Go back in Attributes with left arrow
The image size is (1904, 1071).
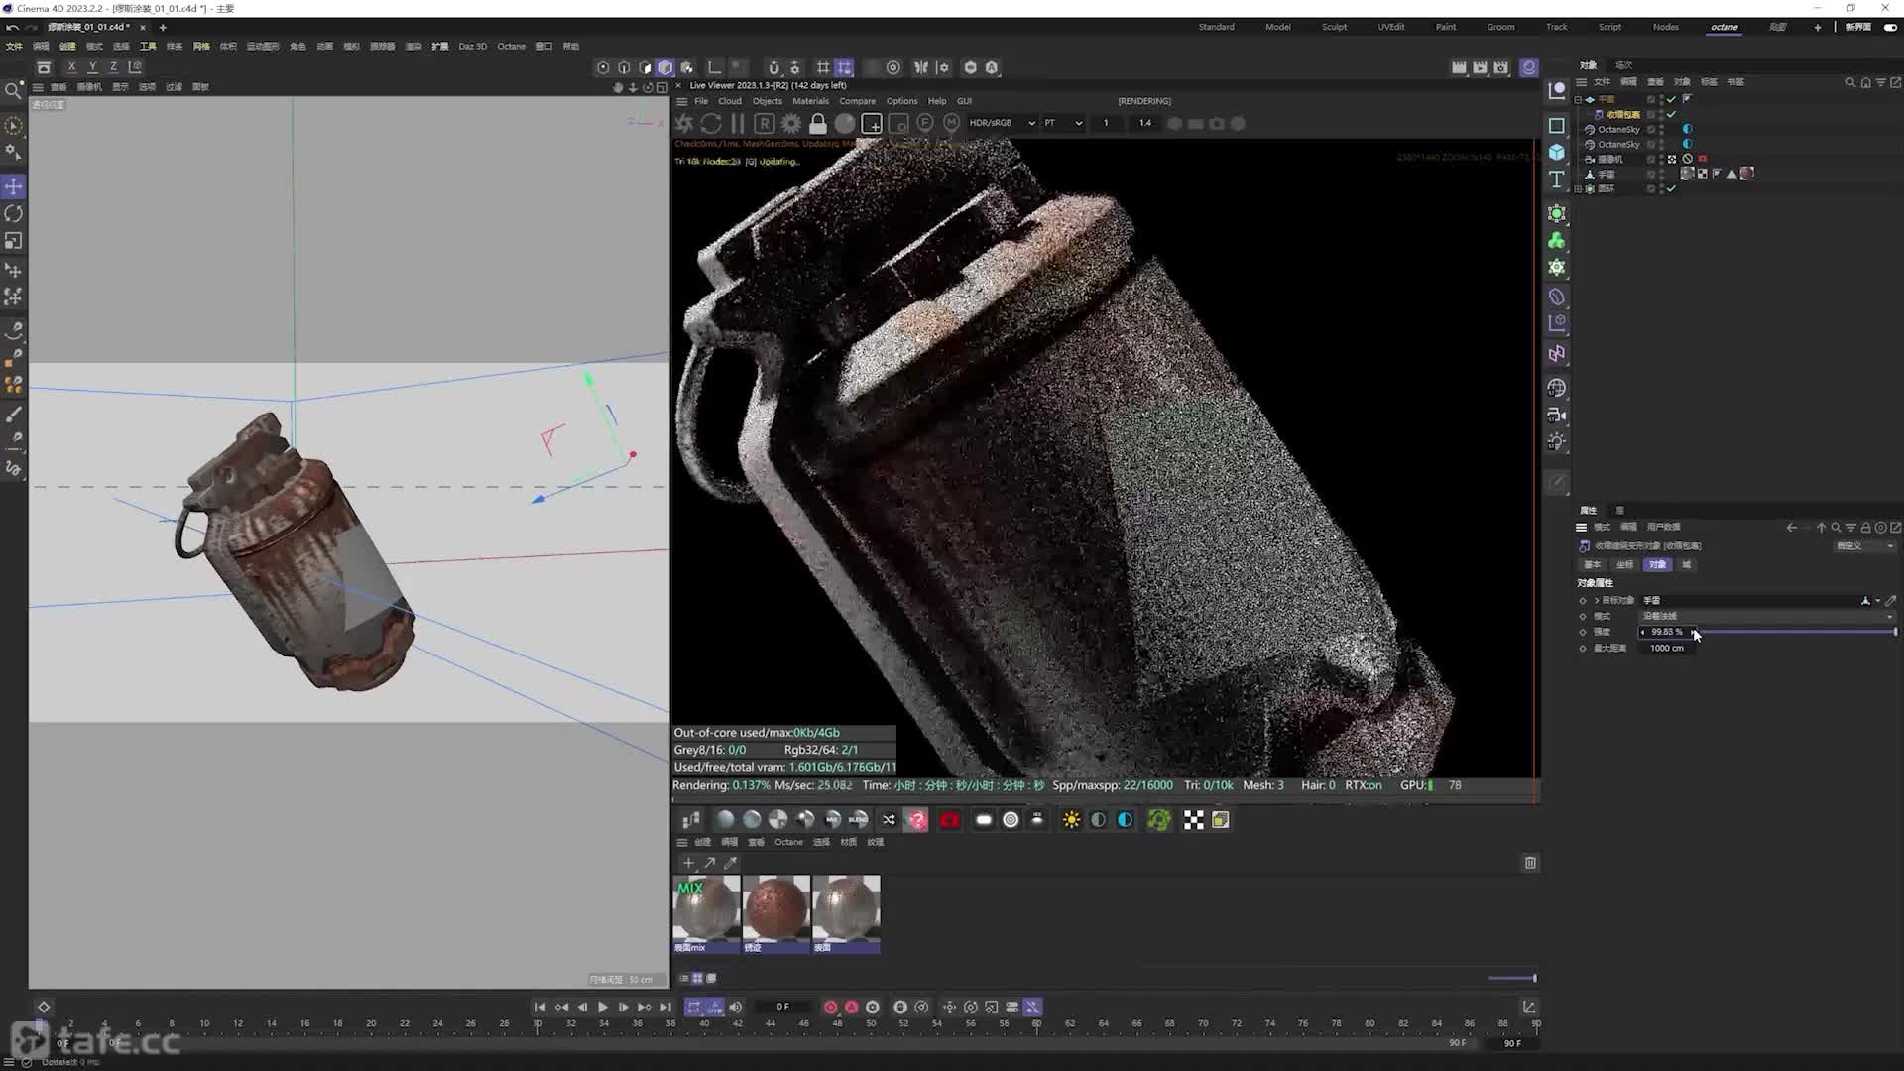pyautogui.click(x=1791, y=528)
